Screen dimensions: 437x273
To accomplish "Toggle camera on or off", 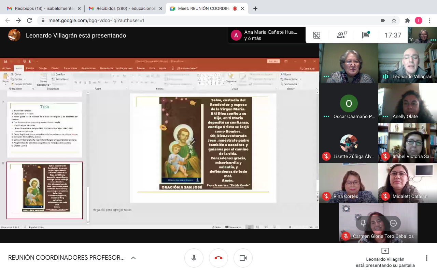I will [243, 258].
